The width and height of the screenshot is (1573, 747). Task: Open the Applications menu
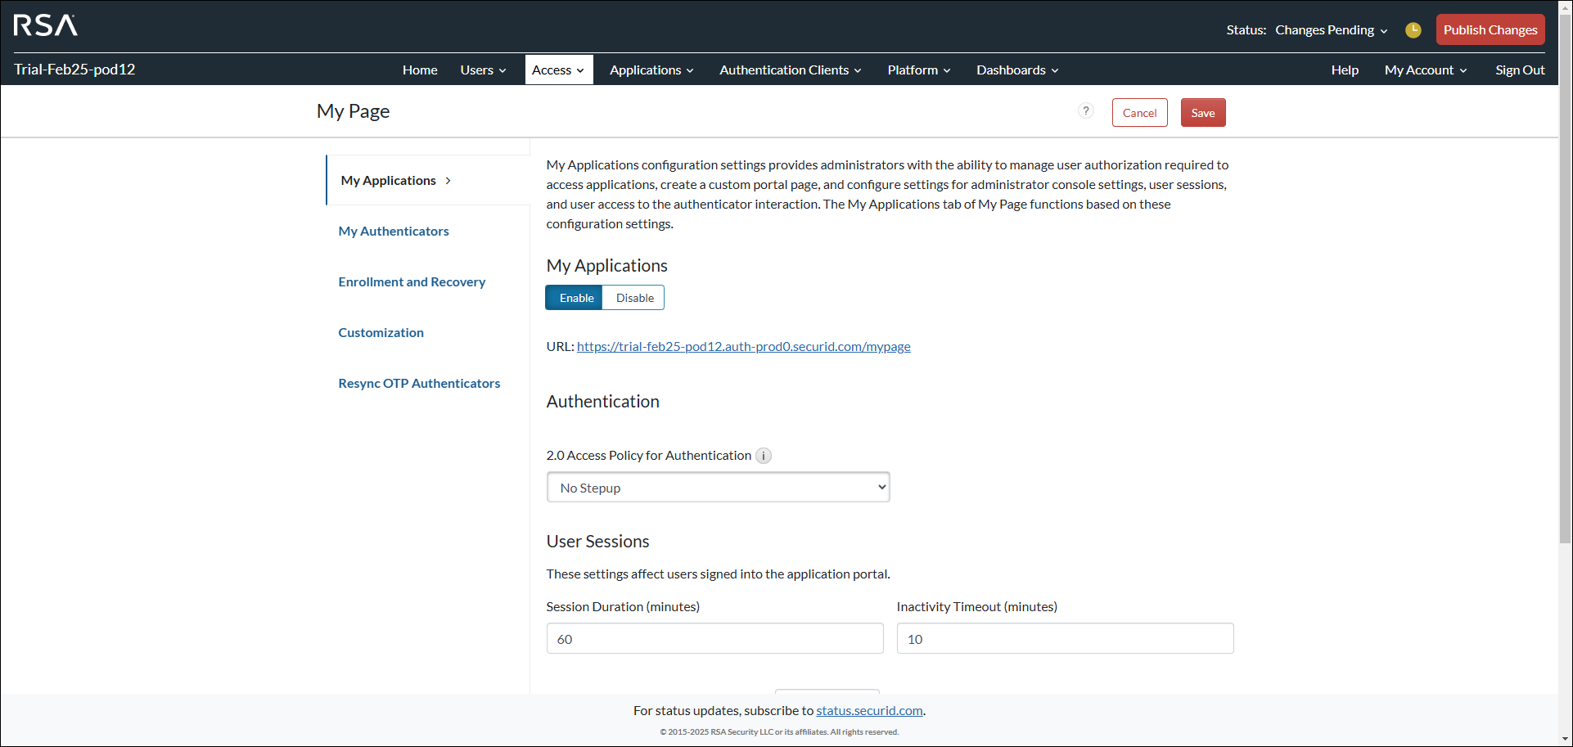(x=651, y=70)
